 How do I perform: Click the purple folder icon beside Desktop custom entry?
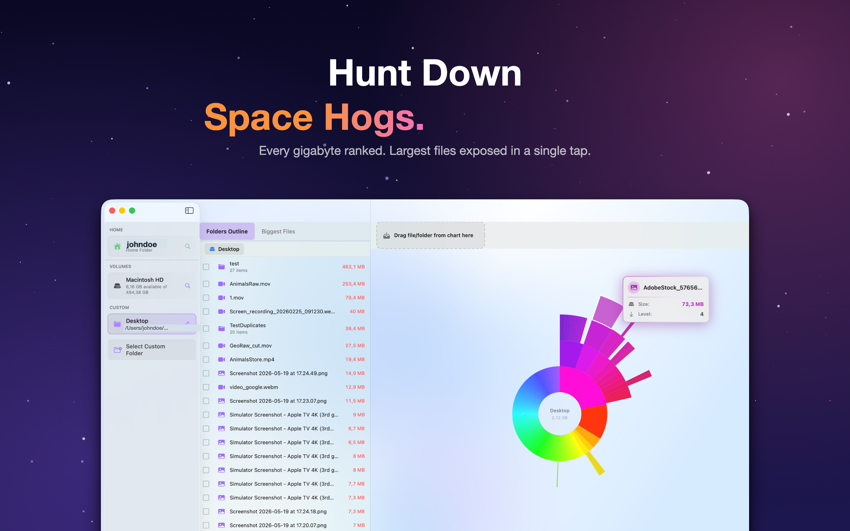point(117,324)
